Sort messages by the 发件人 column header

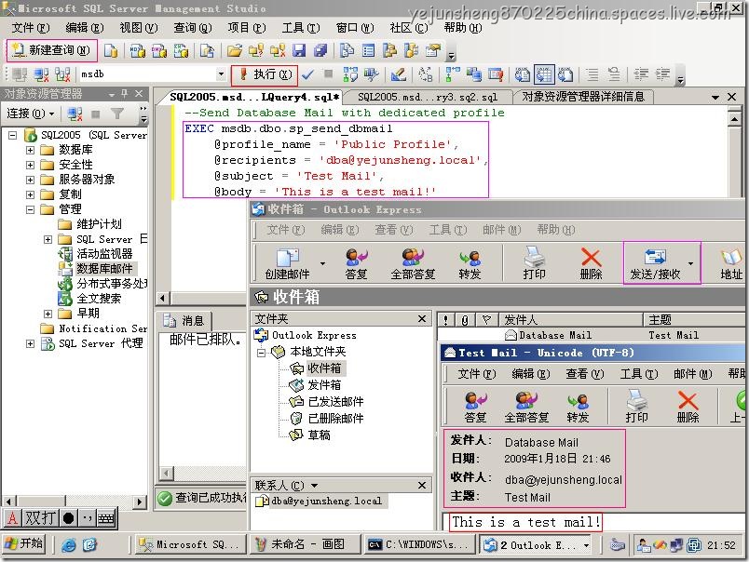tap(571, 320)
